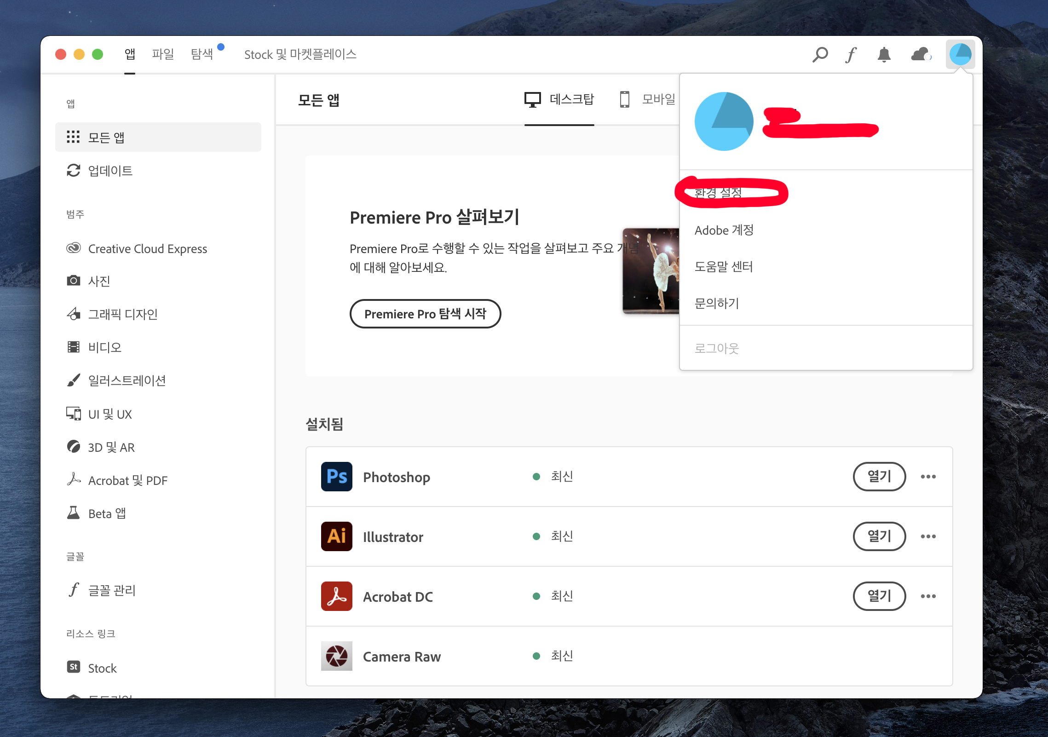1048x737 pixels.
Task: Click Premiere Pro 탐색 시작 button
Action: tap(425, 314)
